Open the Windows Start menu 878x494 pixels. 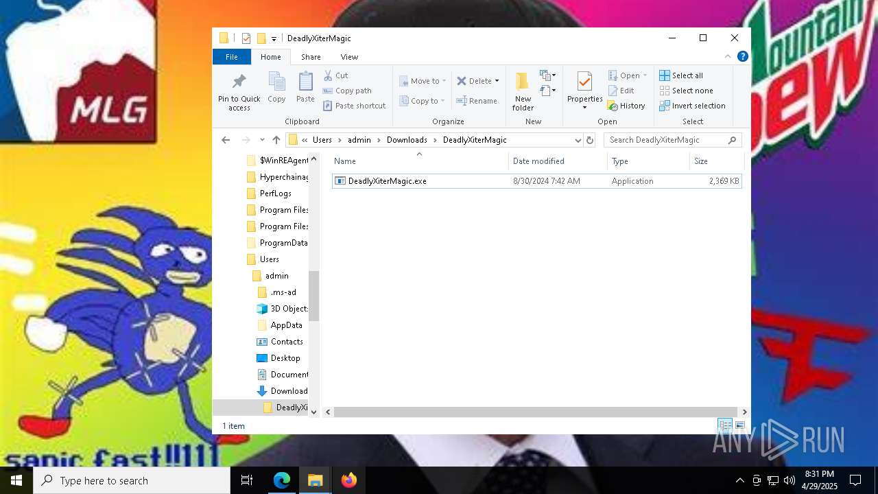tap(16, 480)
